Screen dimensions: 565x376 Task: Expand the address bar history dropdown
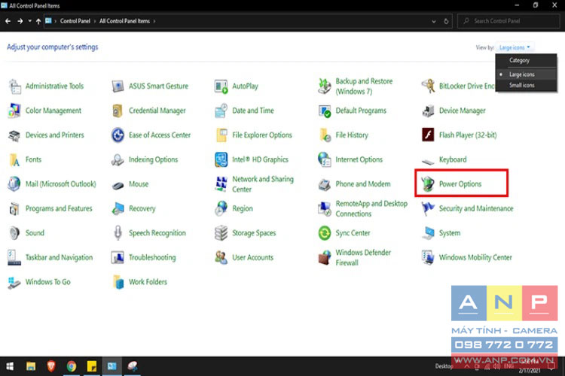433,22
